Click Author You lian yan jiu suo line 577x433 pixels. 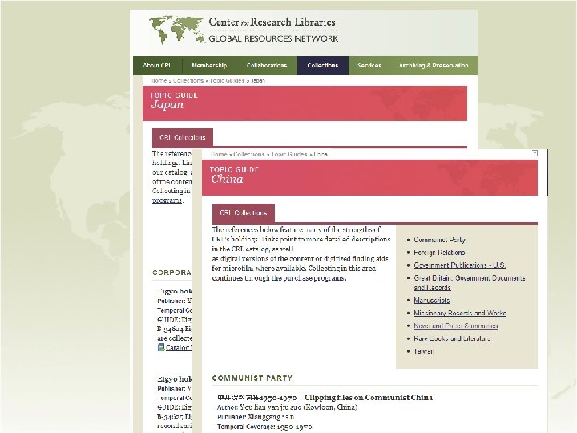[288, 407]
